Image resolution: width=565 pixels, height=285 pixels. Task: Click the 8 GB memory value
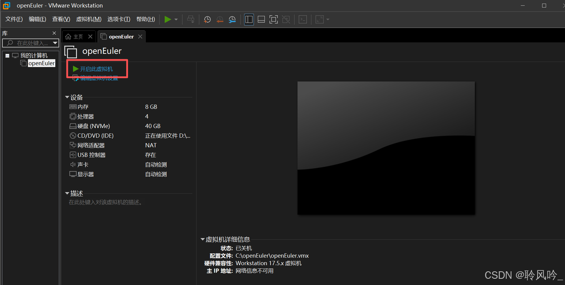point(151,107)
